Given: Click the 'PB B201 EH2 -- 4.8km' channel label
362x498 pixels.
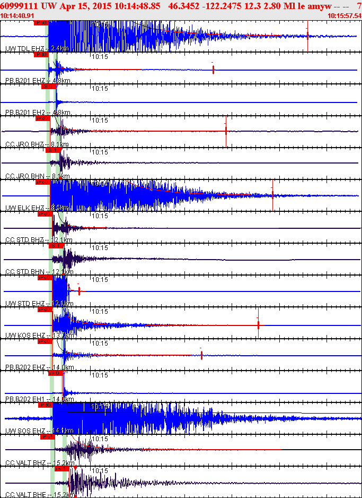Looking at the screenshot, I should [38, 113].
